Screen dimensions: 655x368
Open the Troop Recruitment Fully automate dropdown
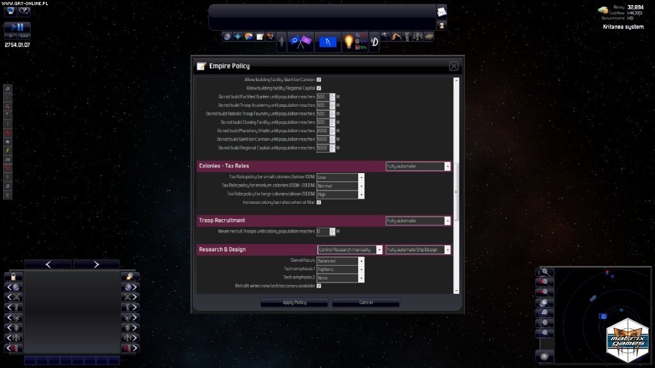[x=447, y=220]
